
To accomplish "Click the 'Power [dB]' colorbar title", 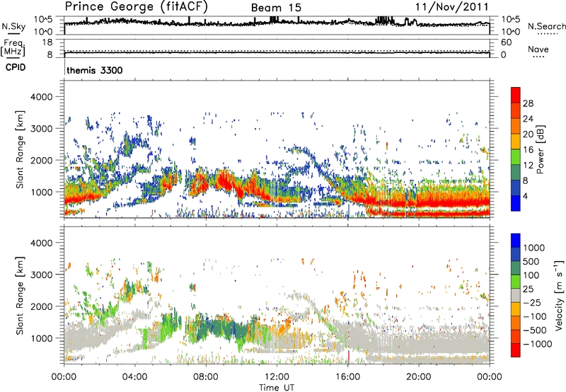I will pos(540,149).
